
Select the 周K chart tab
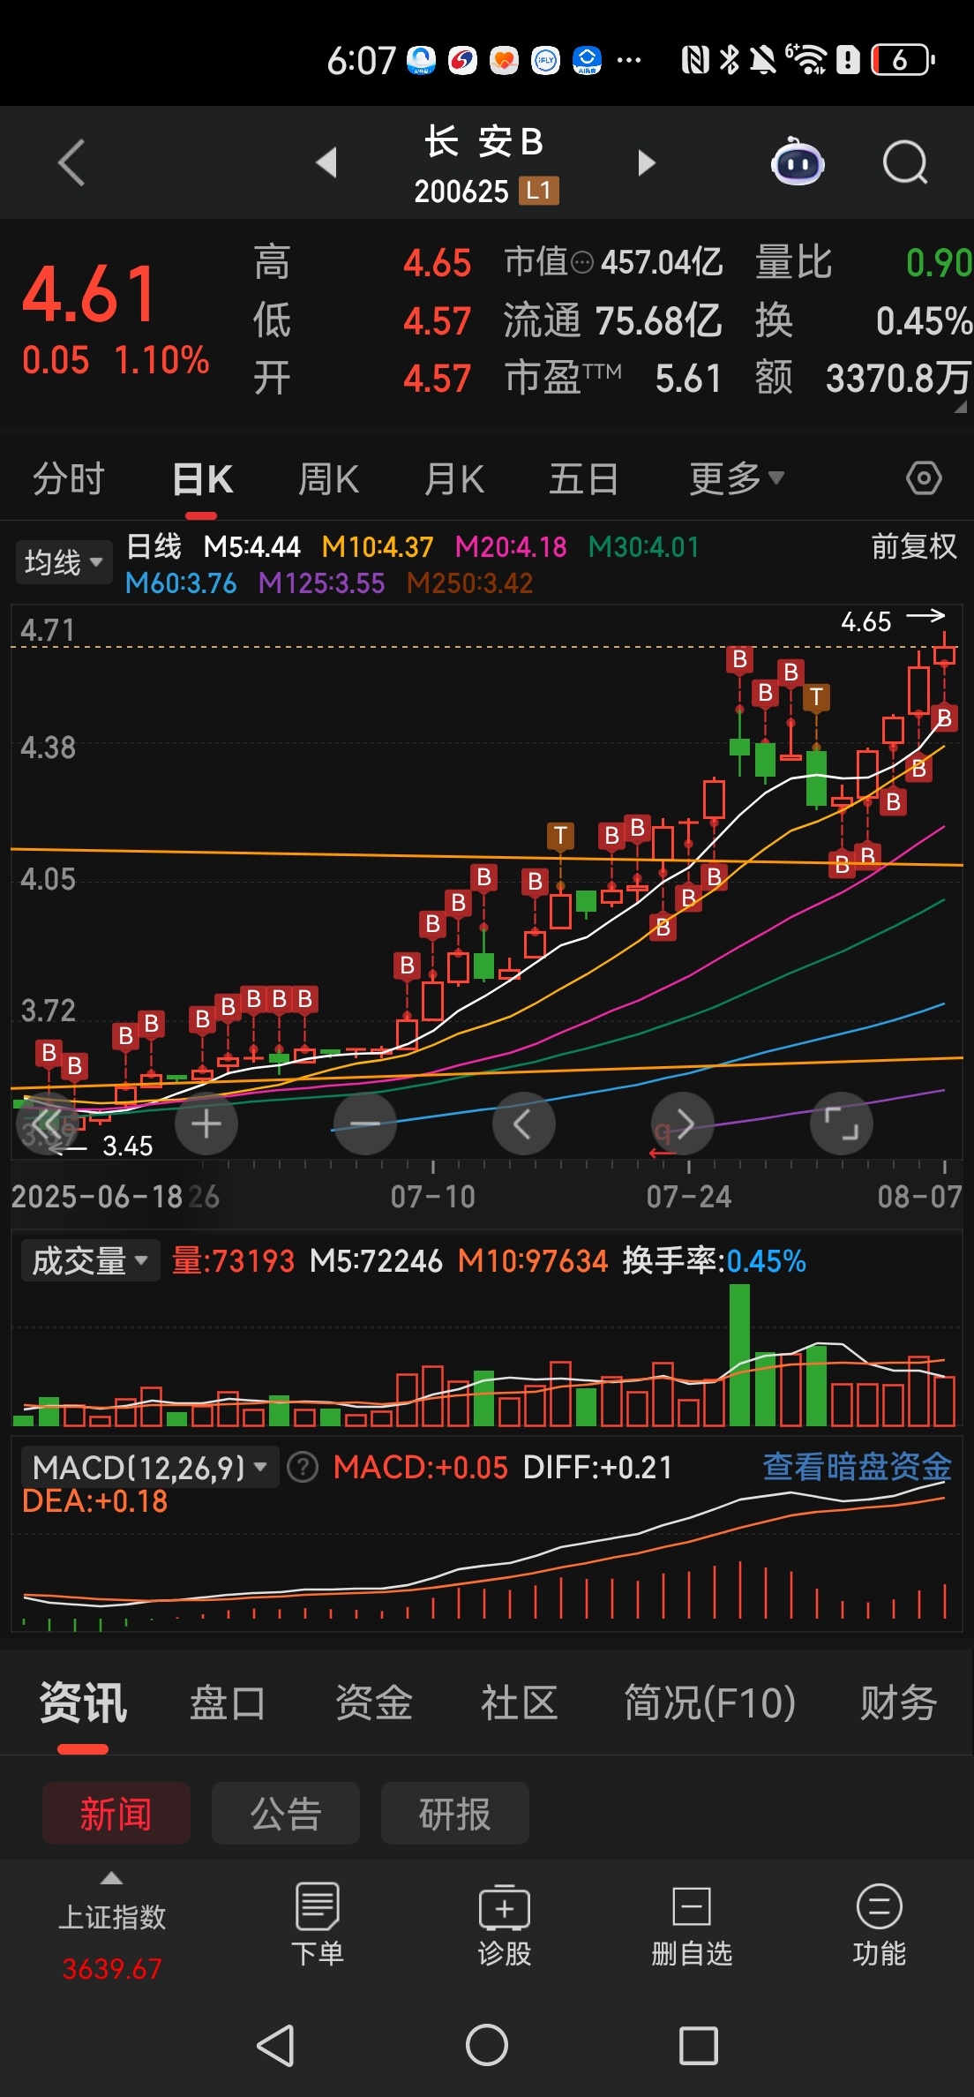point(328,478)
